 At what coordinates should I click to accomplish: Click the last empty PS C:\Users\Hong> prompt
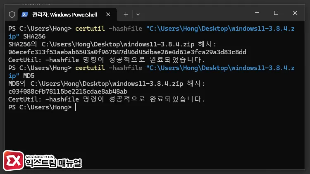pyautogui.click(x=40, y=107)
